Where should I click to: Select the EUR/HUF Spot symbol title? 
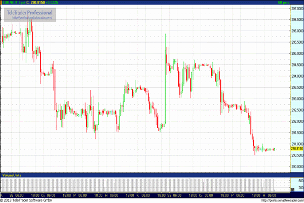click(12, 3)
